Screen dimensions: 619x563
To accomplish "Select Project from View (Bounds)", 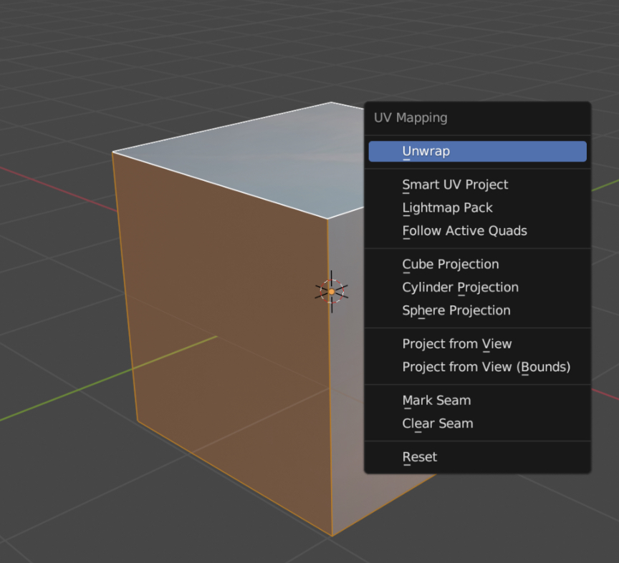I will click(486, 367).
